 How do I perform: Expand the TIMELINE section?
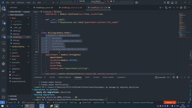pyautogui.click(x=13, y=99)
